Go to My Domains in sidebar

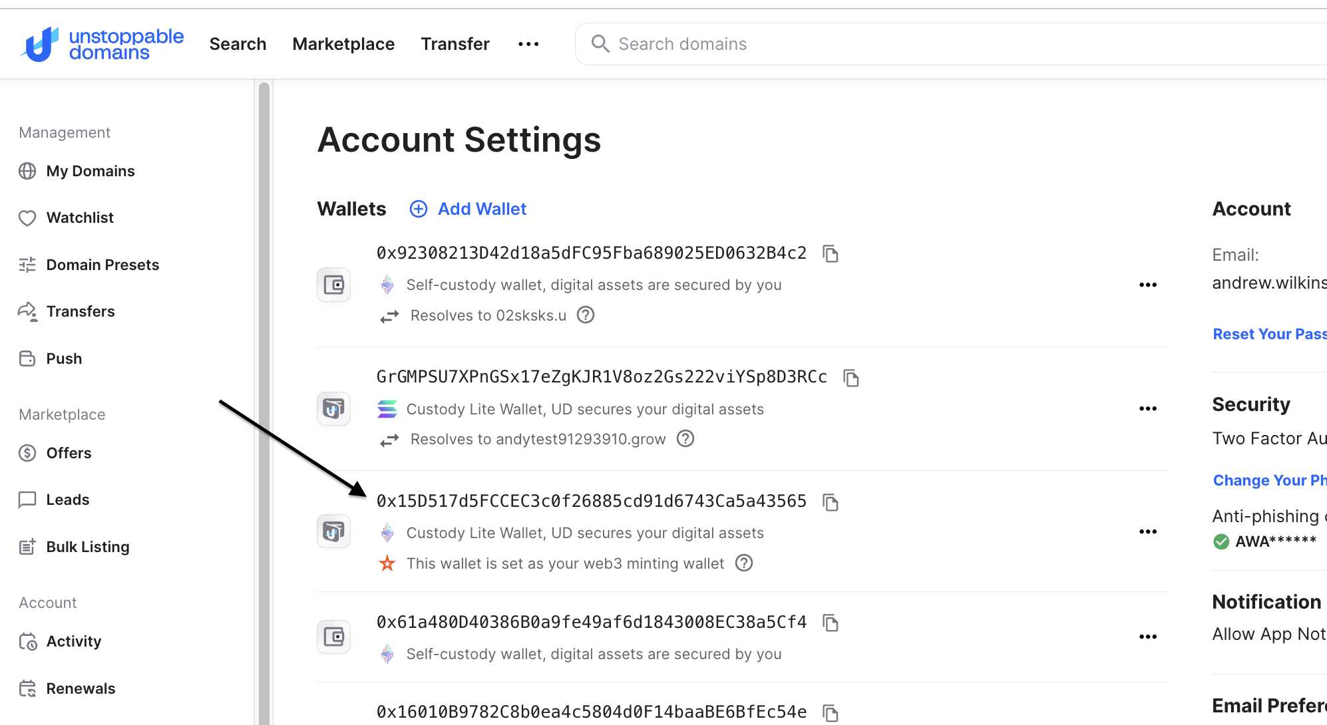(x=91, y=171)
